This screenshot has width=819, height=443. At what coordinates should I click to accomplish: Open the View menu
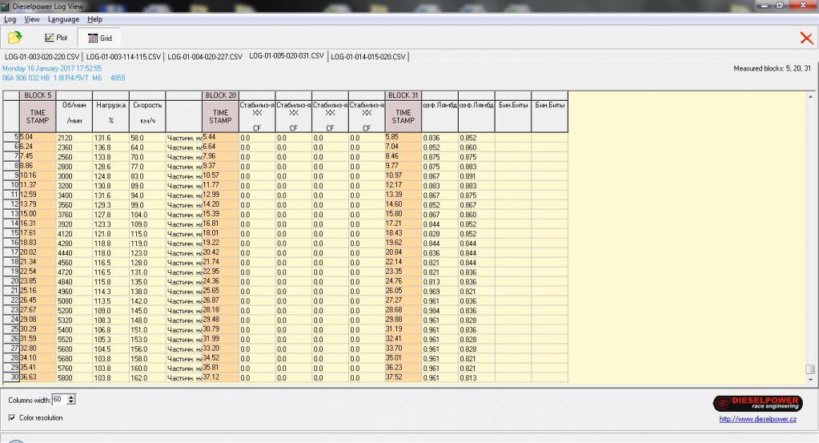tap(32, 19)
